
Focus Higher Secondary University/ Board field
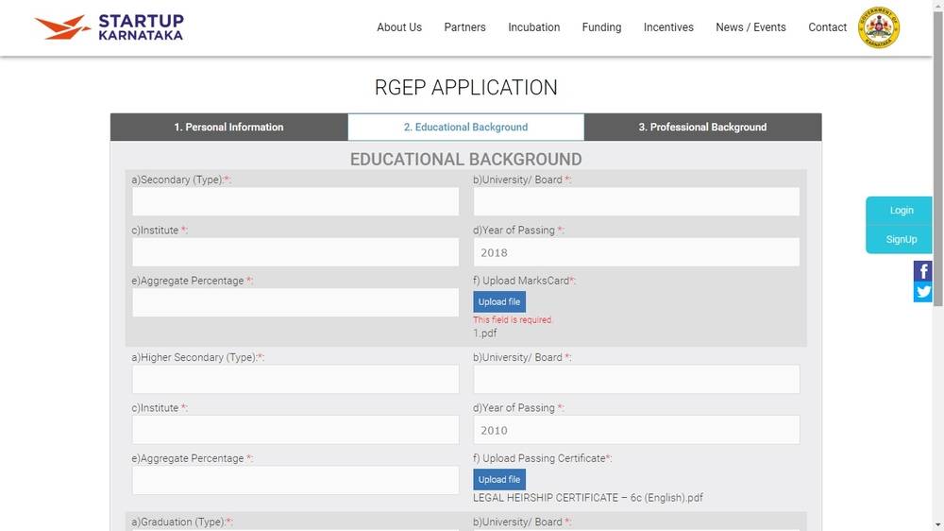[x=636, y=379]
